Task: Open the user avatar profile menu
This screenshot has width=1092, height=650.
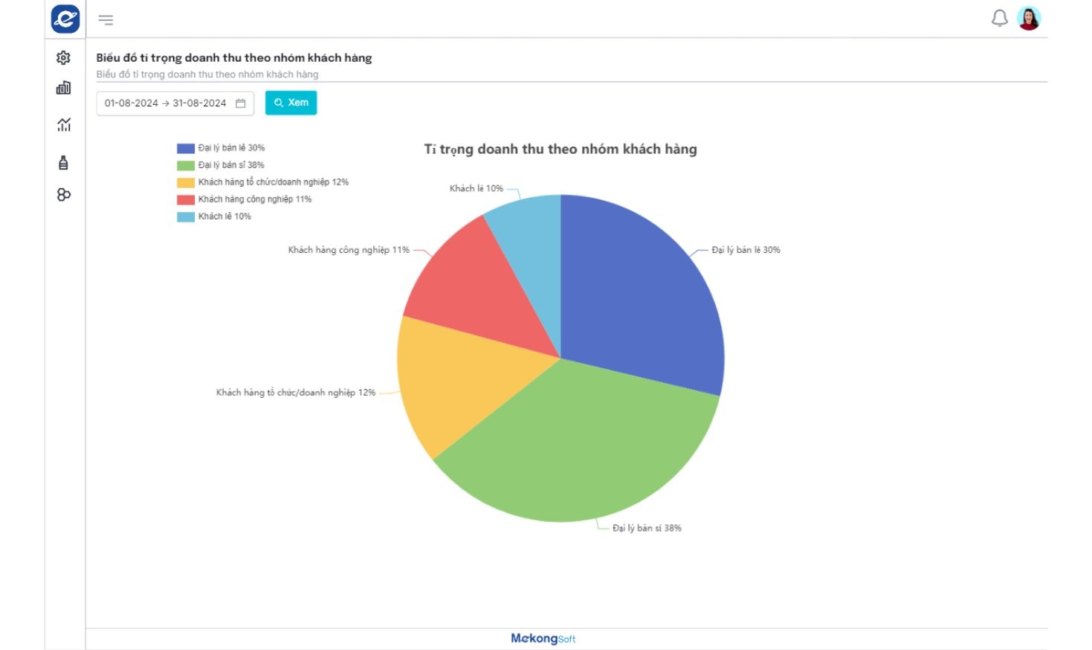Action: [x=1029, y=19]
